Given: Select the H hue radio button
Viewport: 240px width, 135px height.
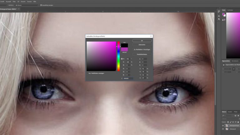Looking at the screenshot, I should [x=122, y=59].
